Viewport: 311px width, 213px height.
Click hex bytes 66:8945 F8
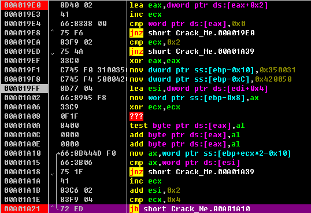click(83, 98)
